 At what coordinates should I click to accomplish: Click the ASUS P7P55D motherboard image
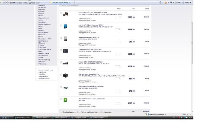coord(66,51)
